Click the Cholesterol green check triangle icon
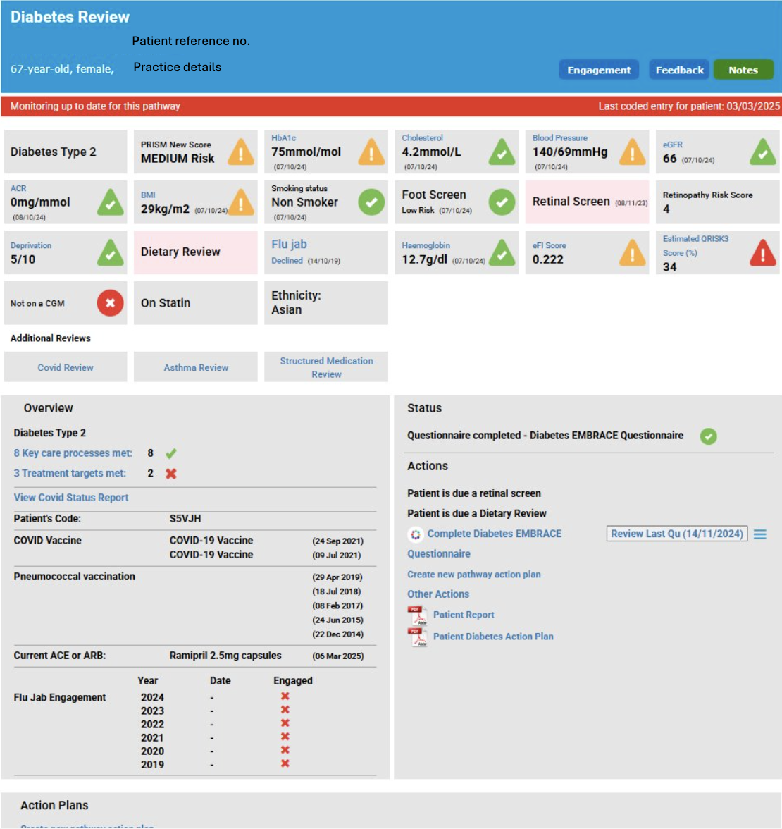This screenshot has height=829, width=782. (x=502, y=152)
